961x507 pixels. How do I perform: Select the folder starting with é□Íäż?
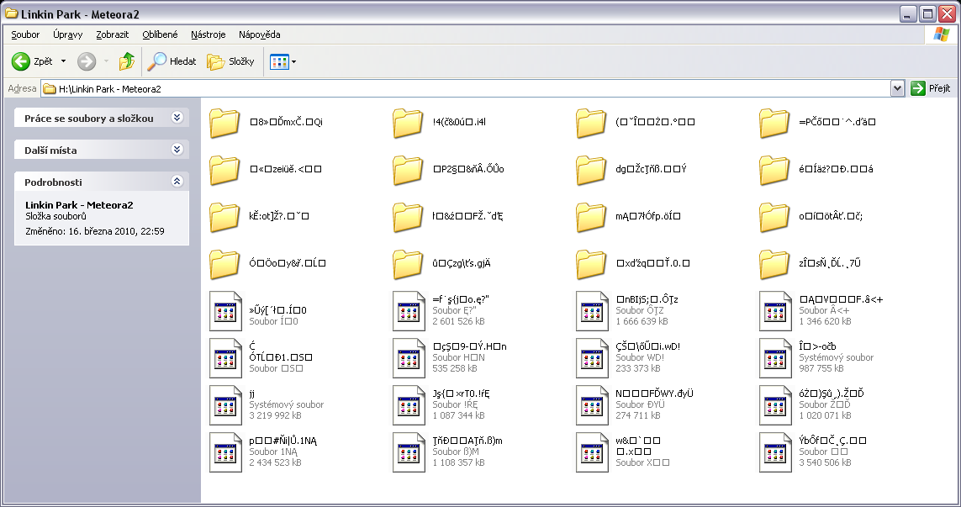816,169
